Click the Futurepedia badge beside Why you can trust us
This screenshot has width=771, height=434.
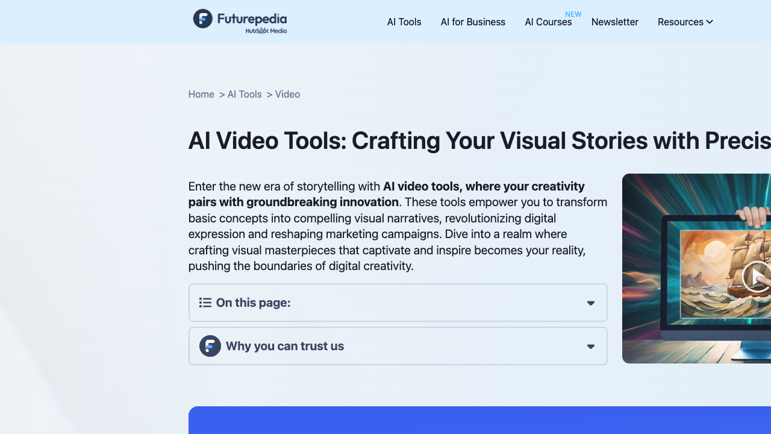[x=210, y=346]
